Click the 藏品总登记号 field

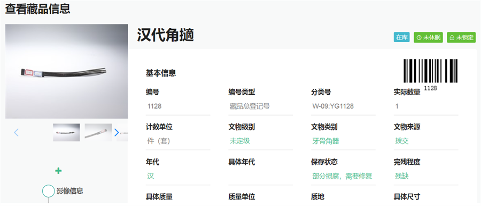pyautogui.click(x=261, y=106)
